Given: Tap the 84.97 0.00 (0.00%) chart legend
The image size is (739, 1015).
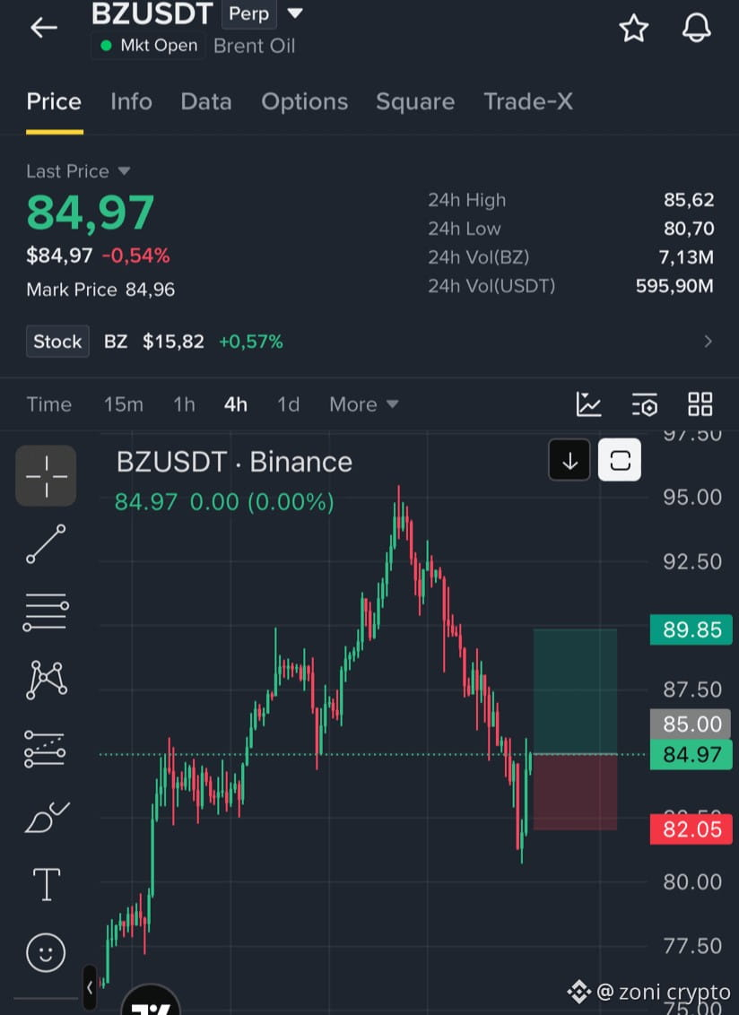Looking at the screenshot, I should click(224, 502).
